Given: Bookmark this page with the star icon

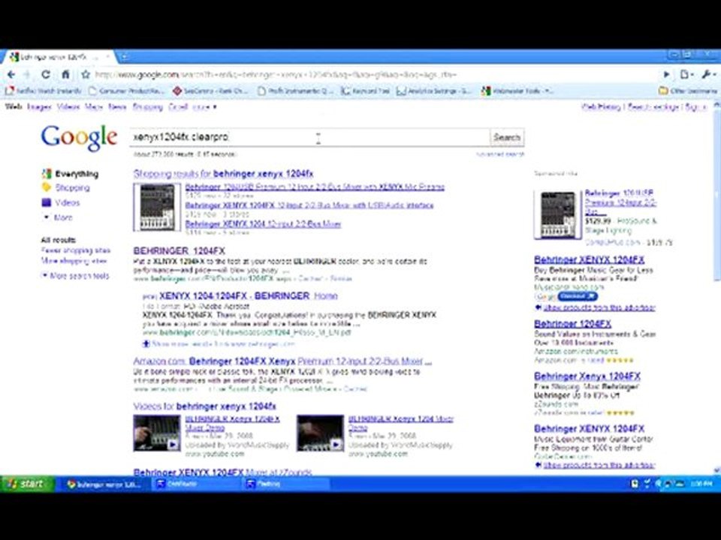Looking at the screenshot, I should pyautogui.click(x=86, y=74).
